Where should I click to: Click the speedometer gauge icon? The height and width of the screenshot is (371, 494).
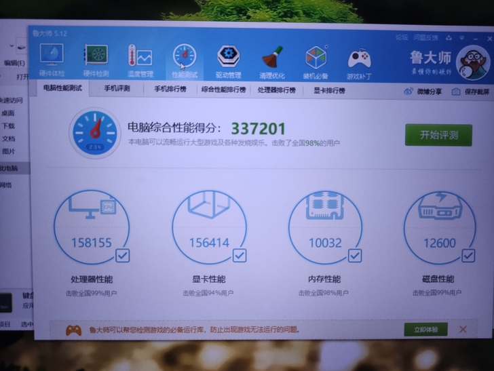tap(95, 132)
